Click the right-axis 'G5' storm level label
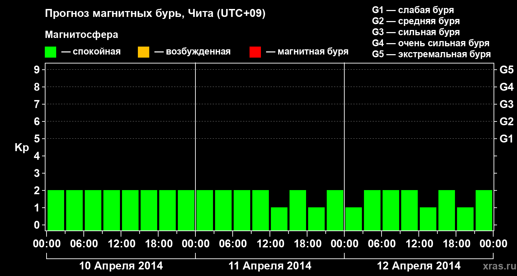Image resolution: width=517 pixels, height=276 pixels. click(507, 70)
